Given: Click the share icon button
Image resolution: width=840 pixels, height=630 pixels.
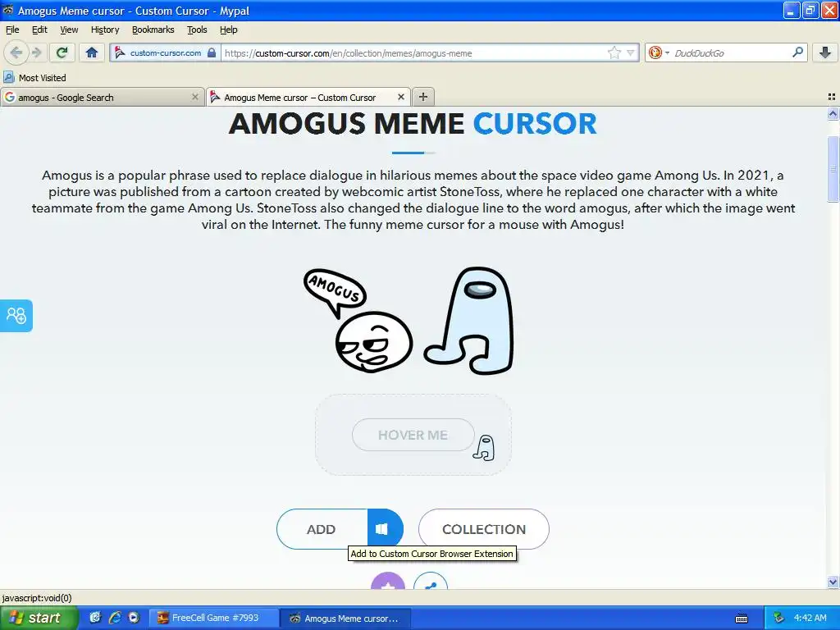Looking at the screenshot, I should [x=431, y=581].
